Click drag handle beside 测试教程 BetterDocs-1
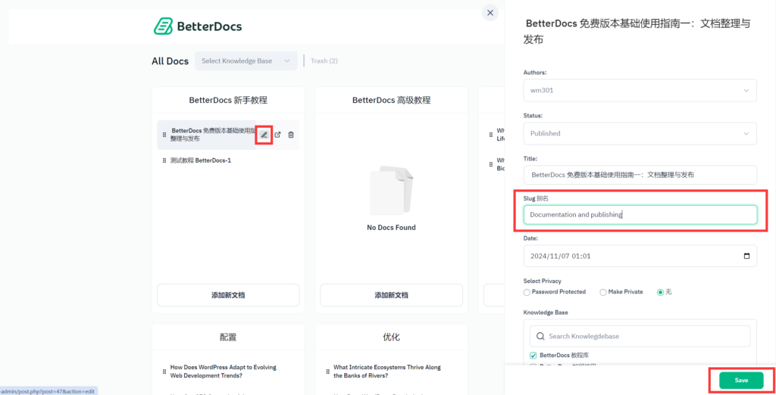 164,160
